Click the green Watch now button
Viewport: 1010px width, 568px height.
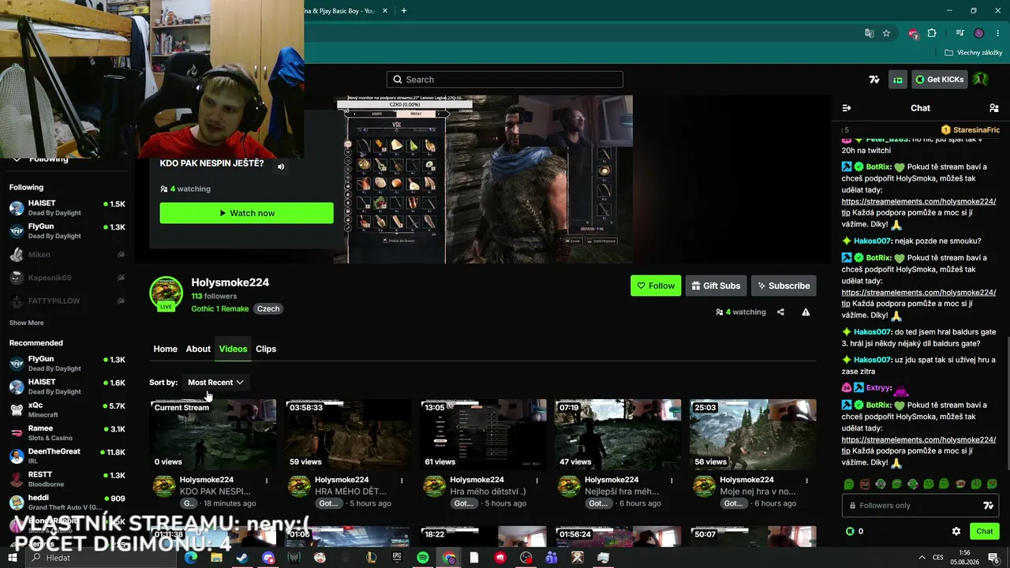(x=247, y=213)
